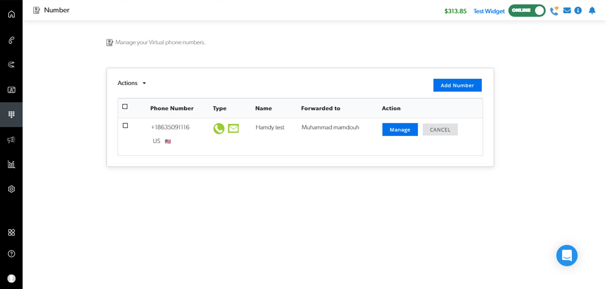The image size is (606, 289).
Task: Check the select-all checkbox in table header
Action: pyautogui.click(x=125, y=107)
